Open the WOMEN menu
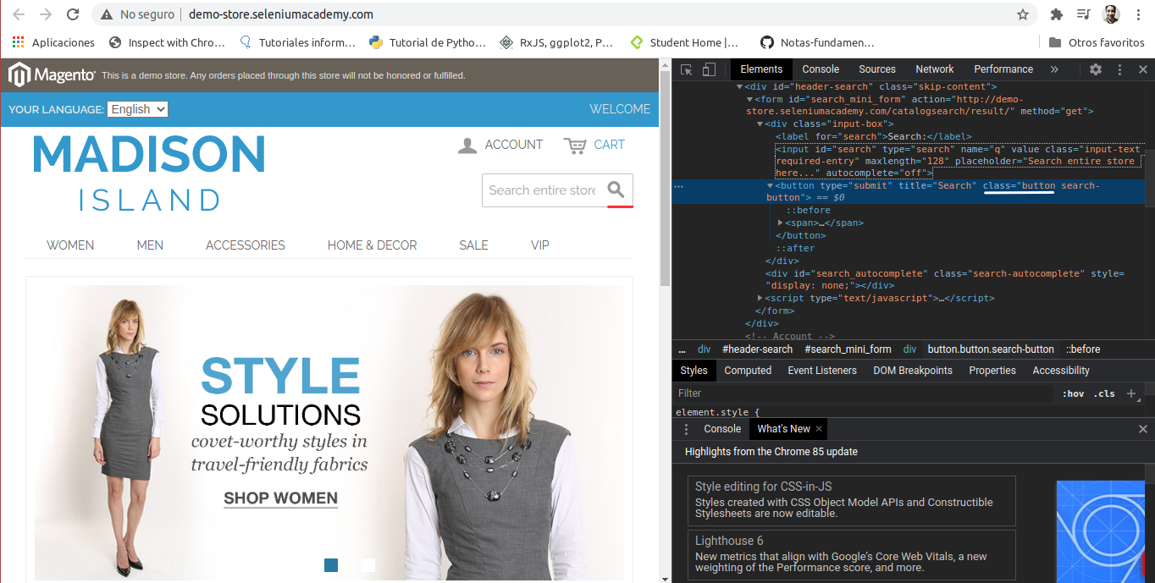 click(x=70, y=245)
